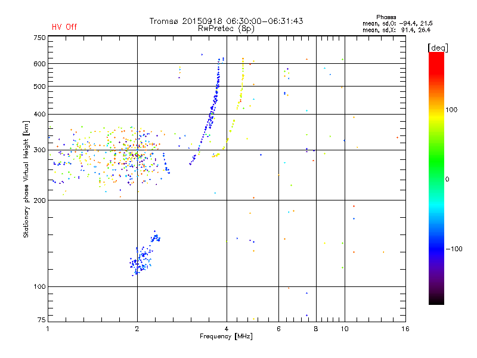
Task: Click the 'RwPretec (8p)' subtitle
Action: click(226, 29)
